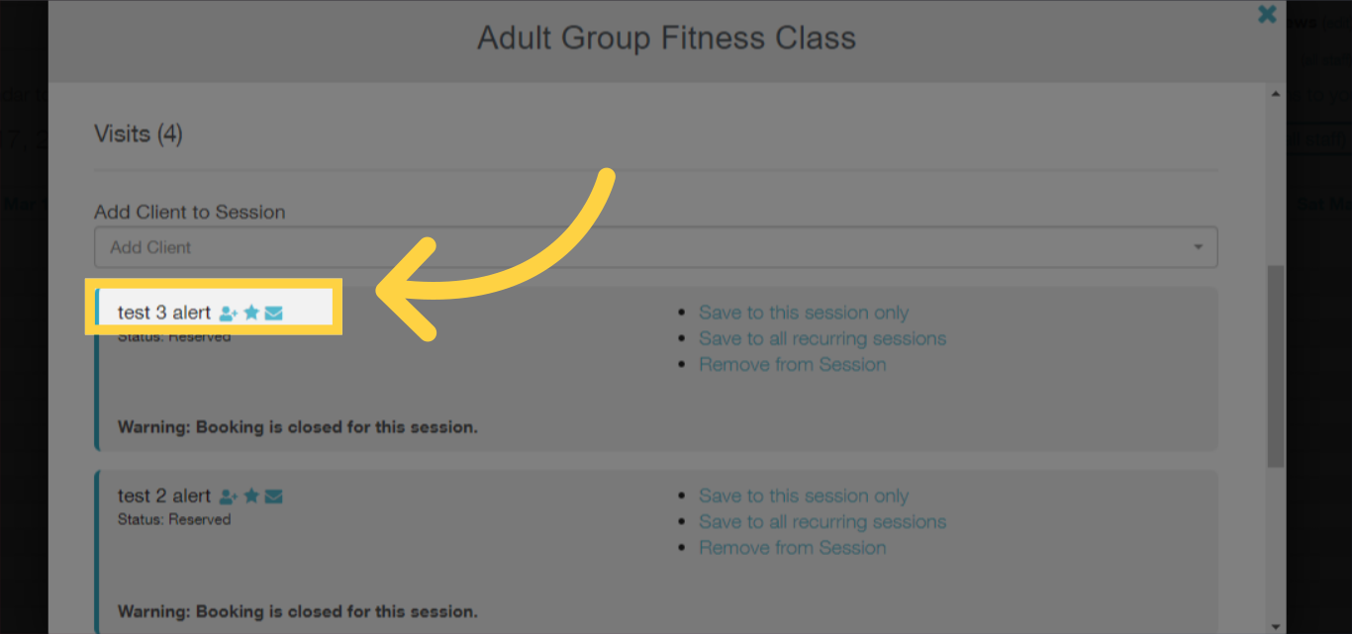Click the add-person icon next to test 2 alert
Image resolution: width=1352 pixels, height=634 pixels.
coord(230,496)
